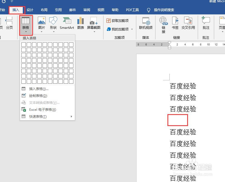The width and height of the screenshot is (225, 182).
Task: Click the lightbulb Tell Me icon
Action: [x=149, y=10]
